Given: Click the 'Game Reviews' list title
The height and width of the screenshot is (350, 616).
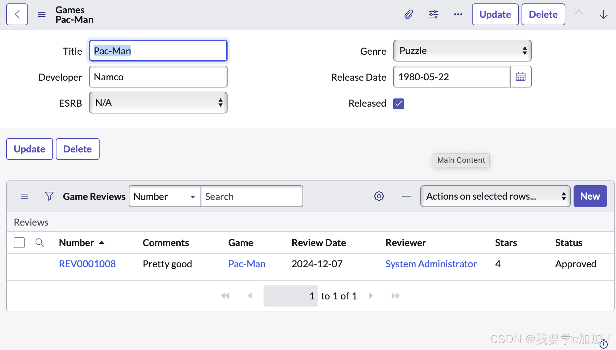Looking at the screenshot, I should (x=94, y=196).
